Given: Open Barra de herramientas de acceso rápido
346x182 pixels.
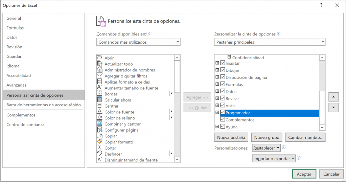Looking at the screenshot, I should [44, 105].
